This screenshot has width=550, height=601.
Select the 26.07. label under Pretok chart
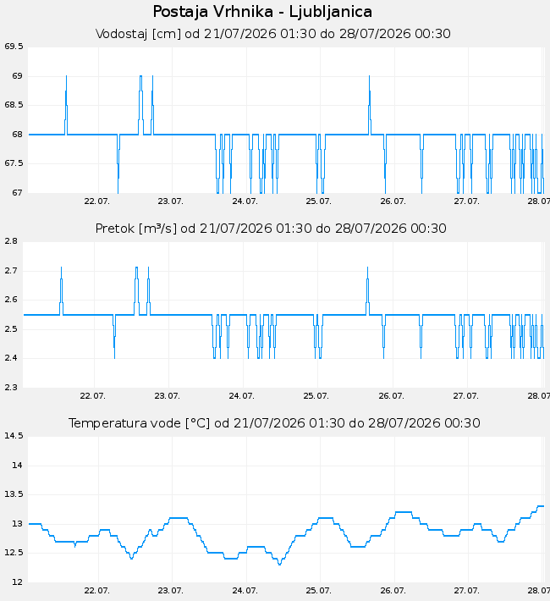pyautogui.click(x=391, y=396)
